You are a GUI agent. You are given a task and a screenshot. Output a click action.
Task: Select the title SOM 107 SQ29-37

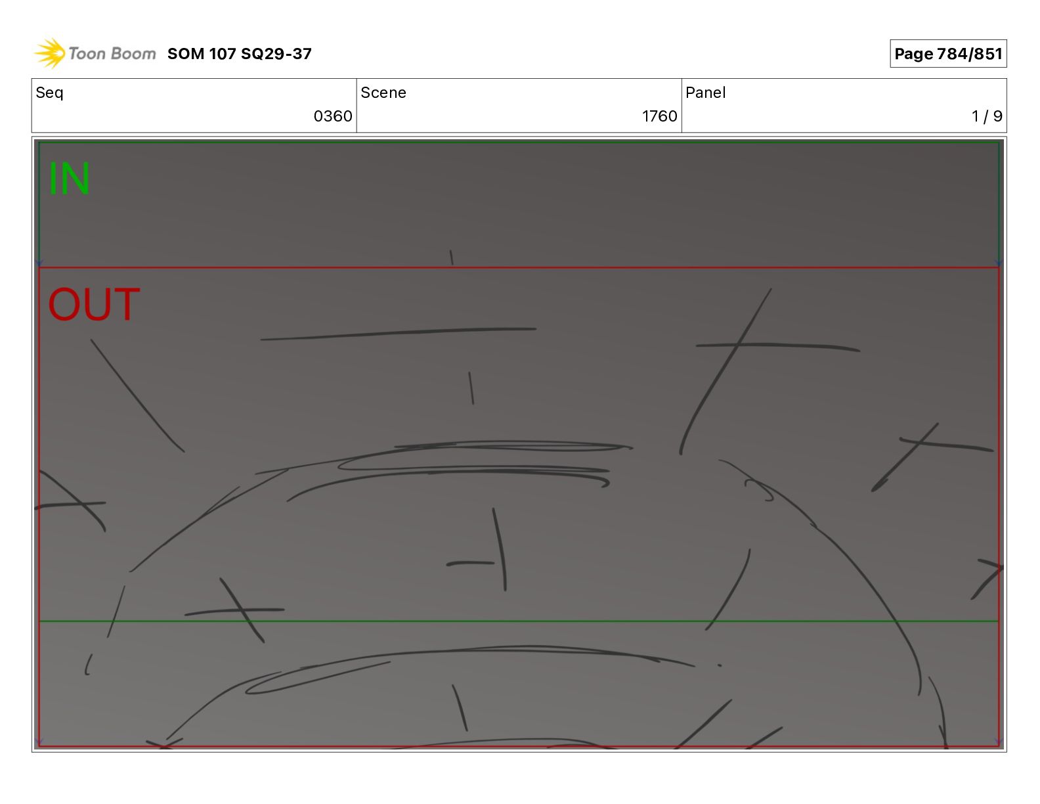(x=240, y=54)
